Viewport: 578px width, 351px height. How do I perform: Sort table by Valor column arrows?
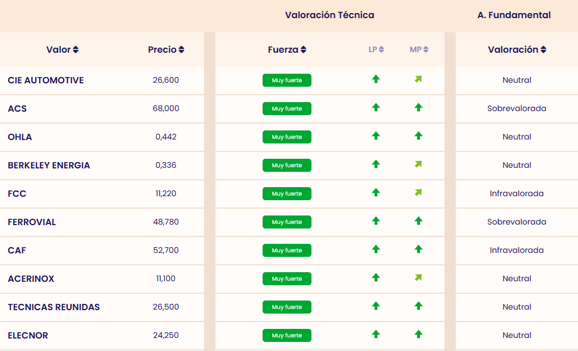click(76, 50)
